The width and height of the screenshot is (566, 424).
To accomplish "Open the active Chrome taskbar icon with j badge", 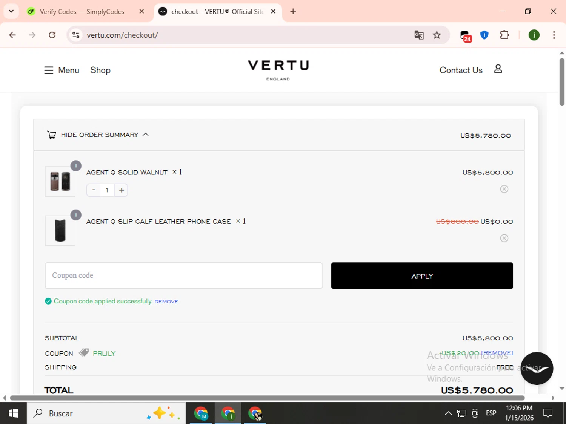I will 228,413.
